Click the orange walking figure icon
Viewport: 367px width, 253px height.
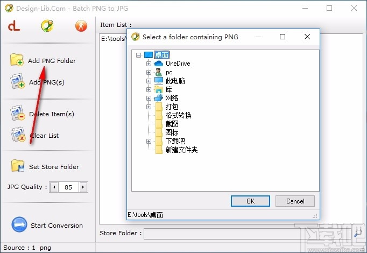point(81,26)
